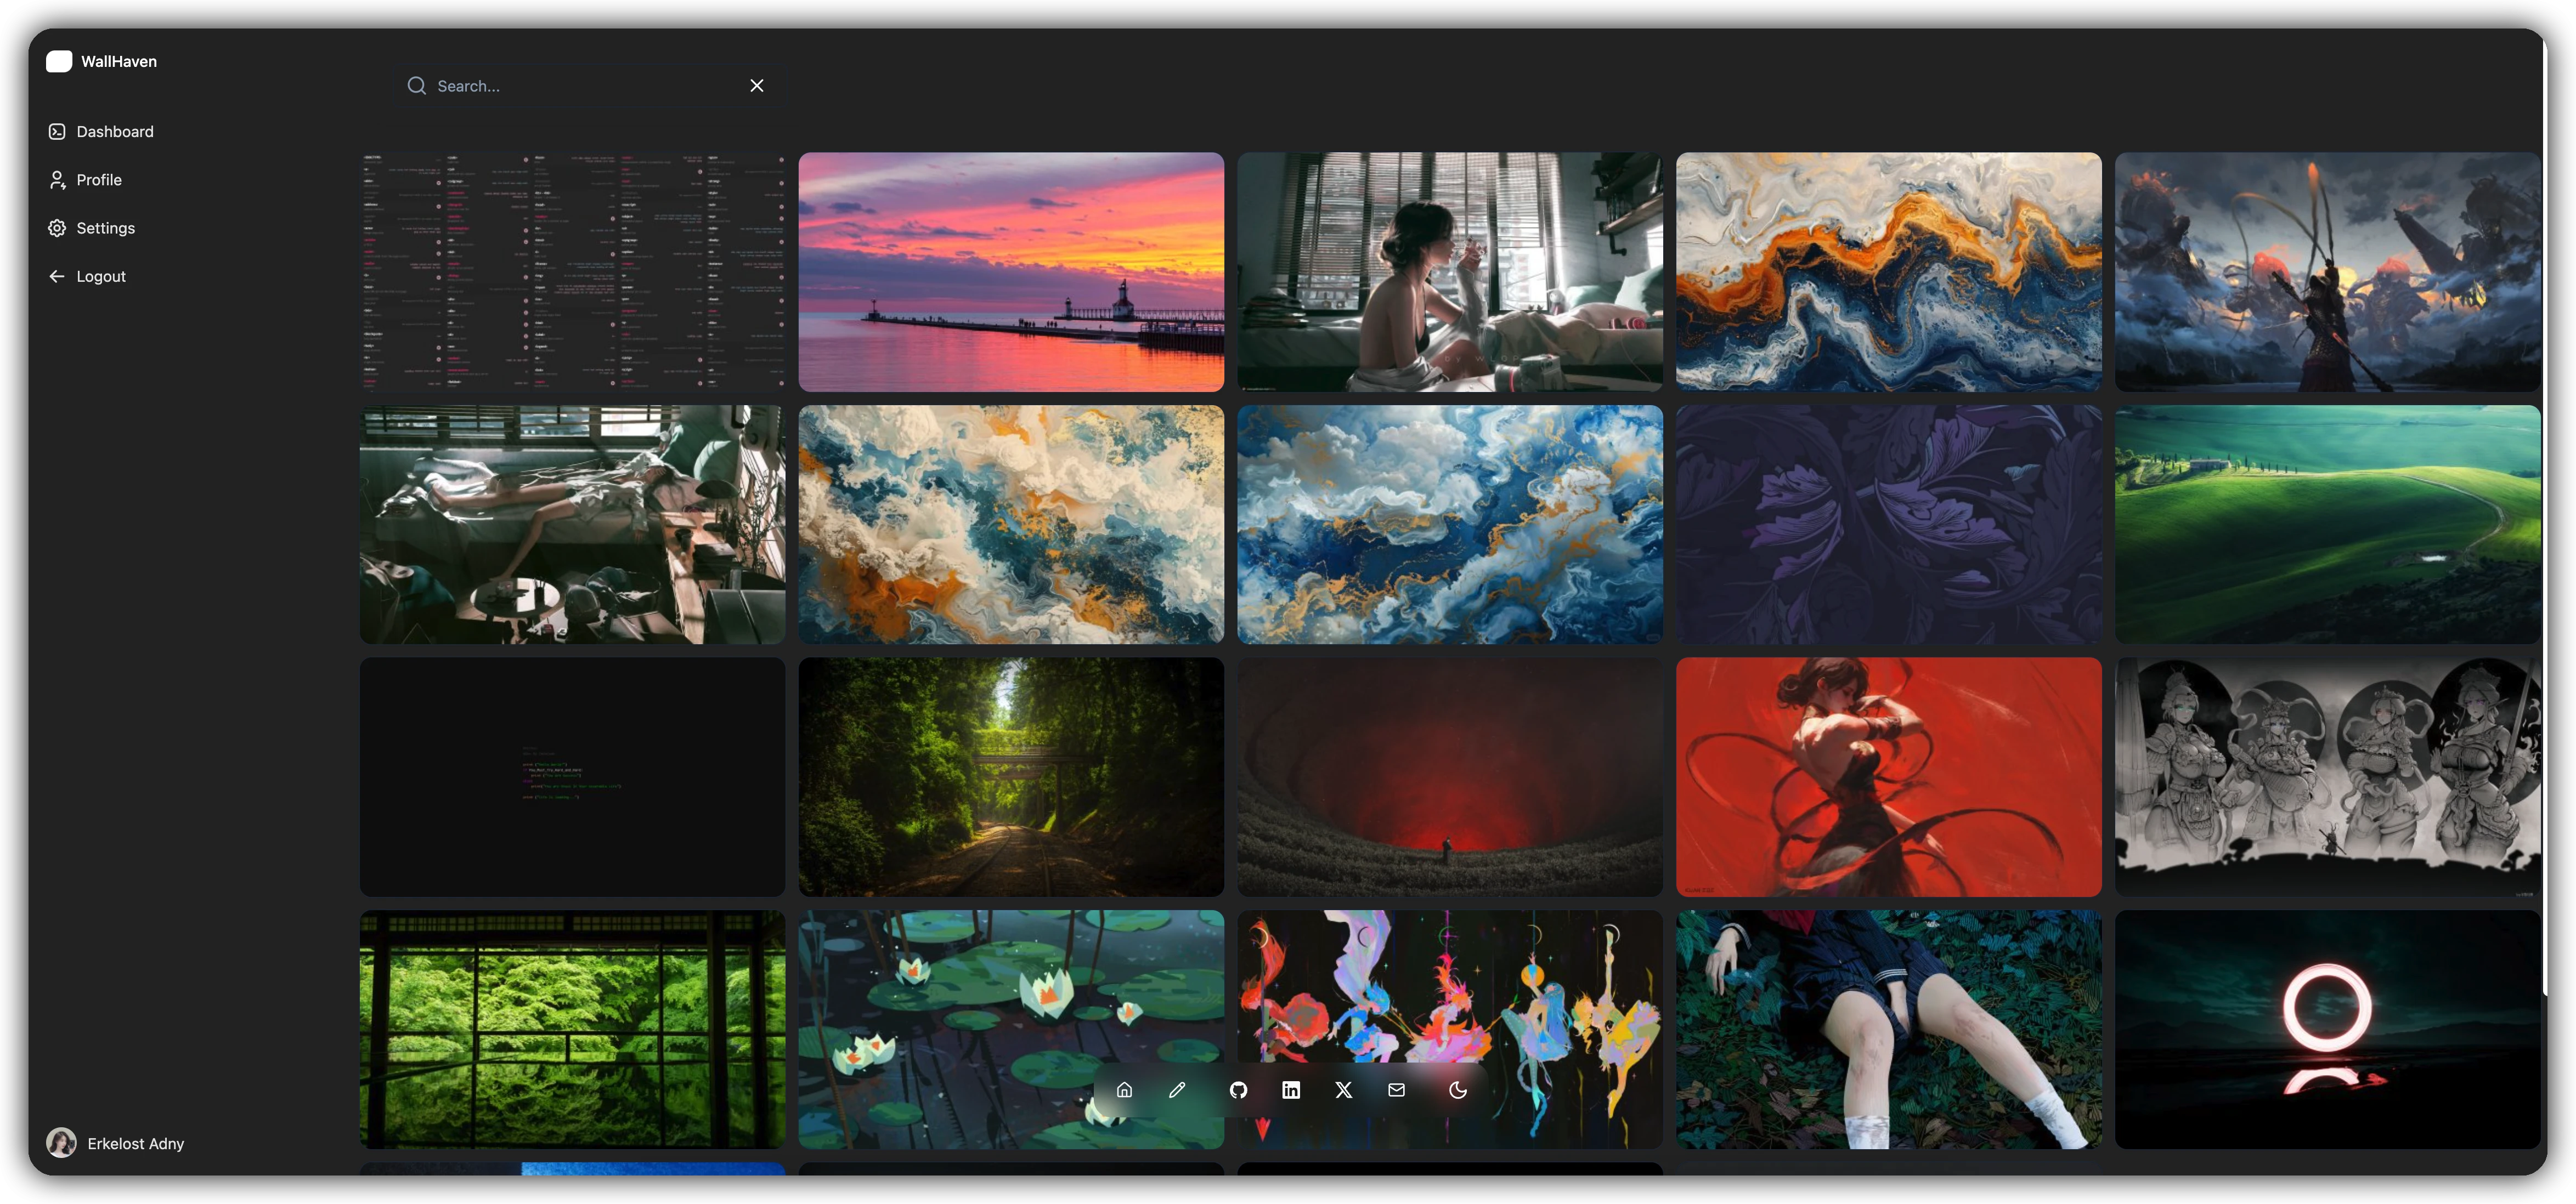
Task: Open the cream and orange cloud abstract wallpaper
Action: [x=1011, y=525]
